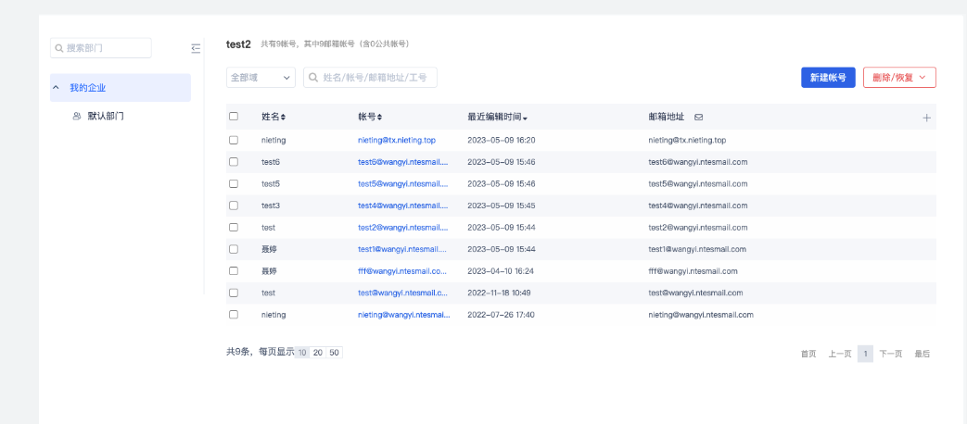Click the test2 page title
This screenshot has width=967, height=424.
click(238, 44)
